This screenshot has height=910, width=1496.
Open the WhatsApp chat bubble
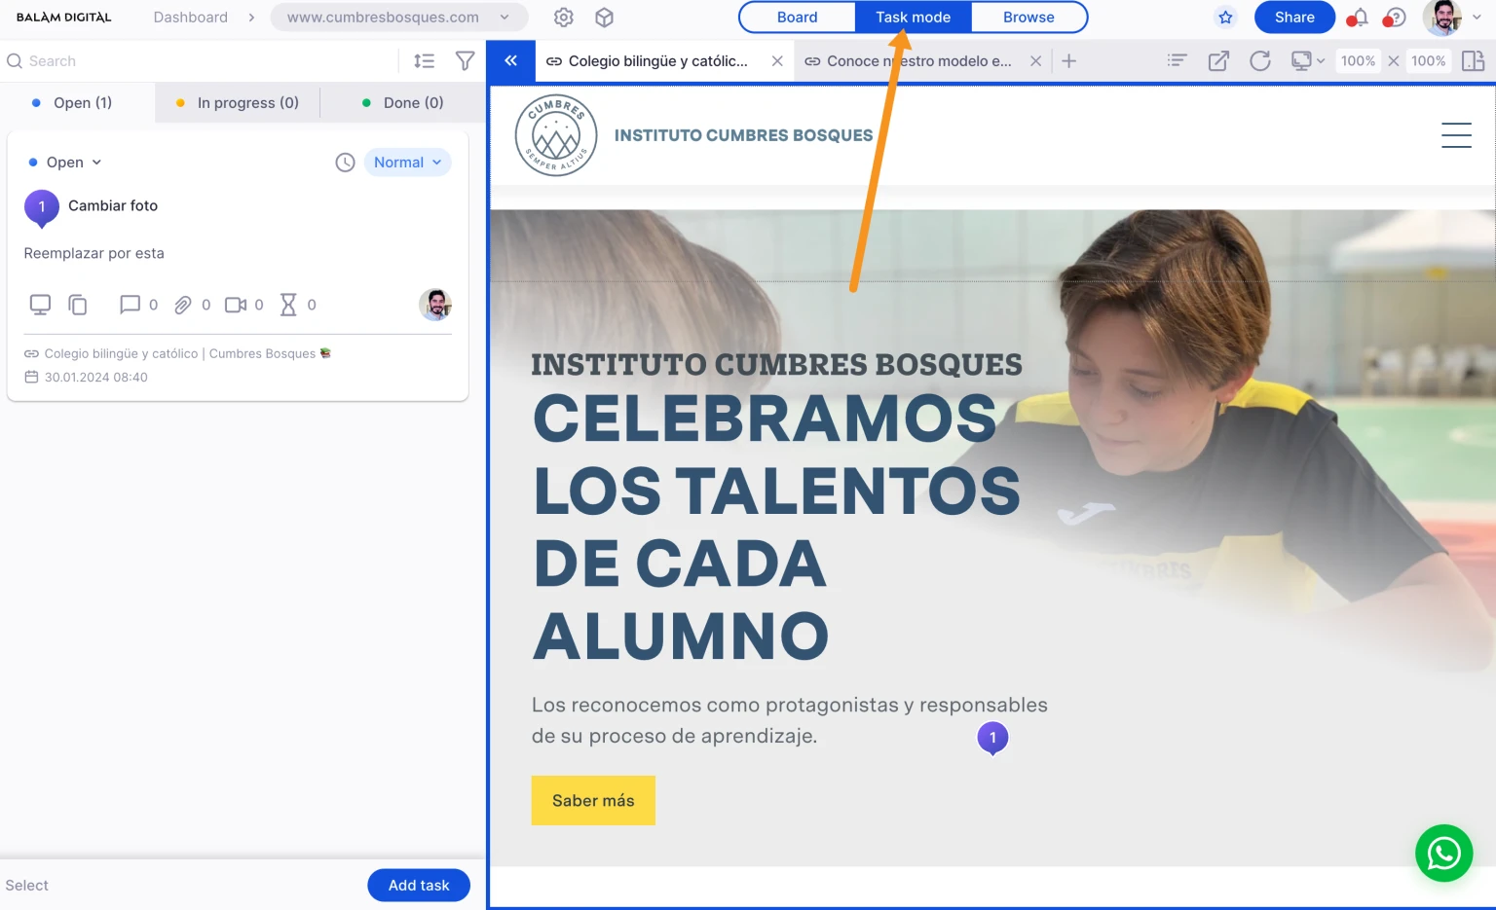tap(1443, 854)
